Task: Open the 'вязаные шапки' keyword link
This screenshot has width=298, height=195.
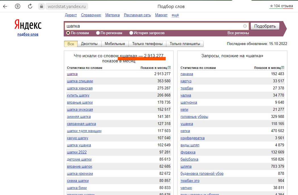Action: (80, 102)
